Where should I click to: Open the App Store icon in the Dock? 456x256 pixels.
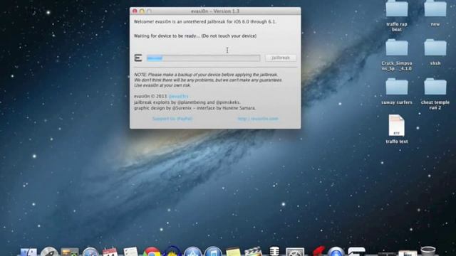coord(192,252)
